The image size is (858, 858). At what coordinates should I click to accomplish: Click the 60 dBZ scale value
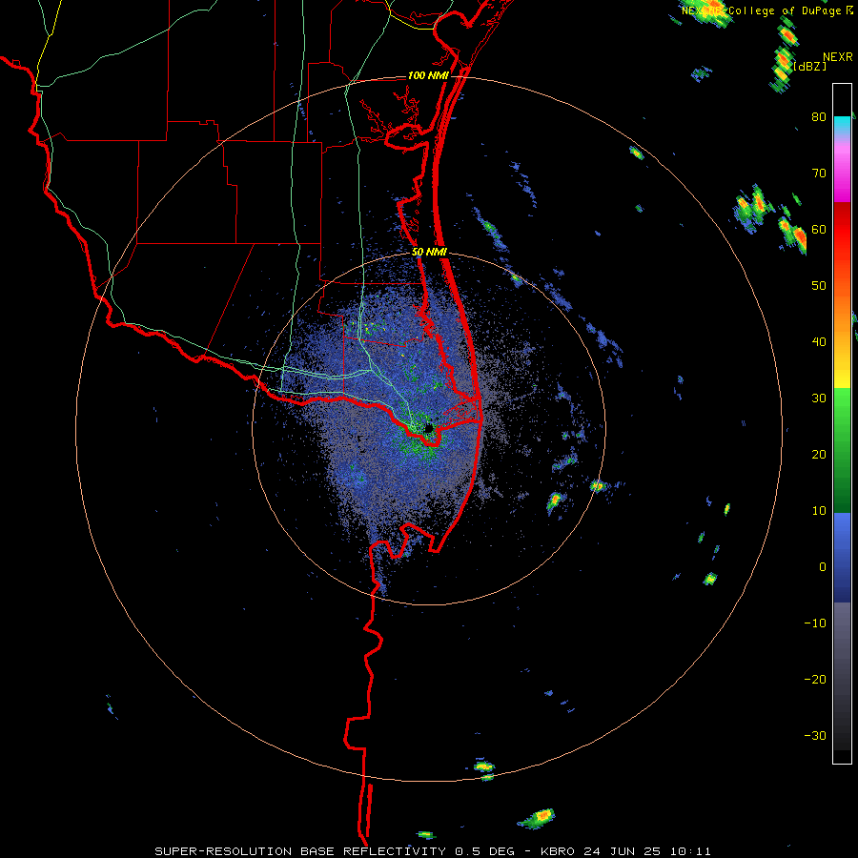point(819,229)
